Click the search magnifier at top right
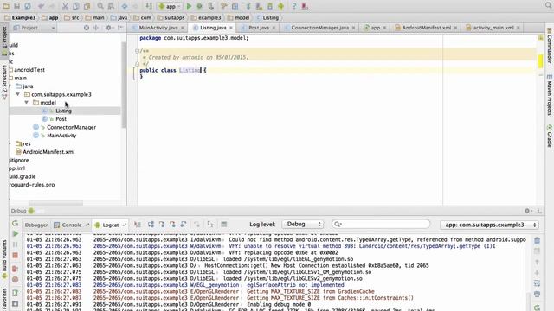This screenshot has height=311, width=554. pyautogui.click(x=548, y=5)
